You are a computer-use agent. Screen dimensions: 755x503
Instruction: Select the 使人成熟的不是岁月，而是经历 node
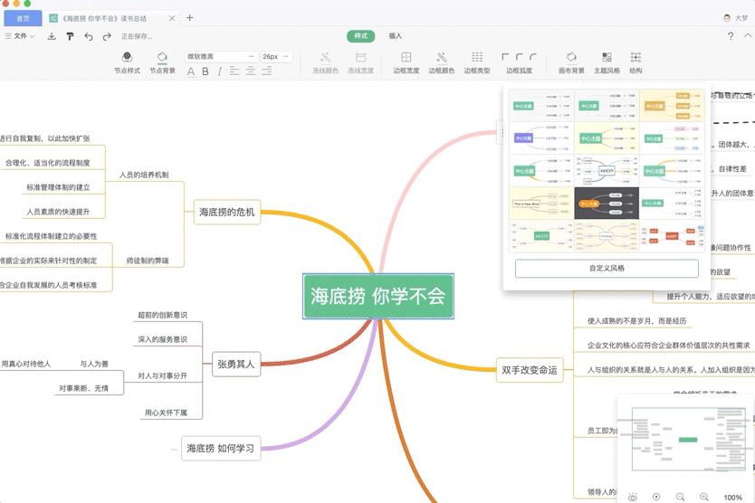coord(636,320)
